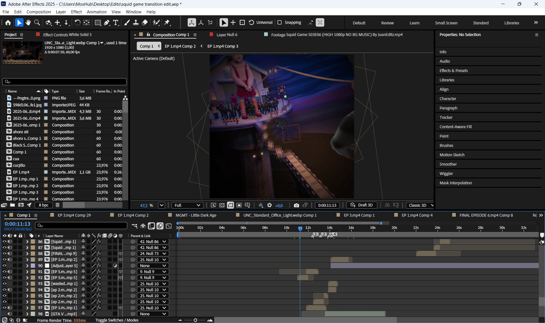Select the Clone Stamp tool

(x=136, y=23)
